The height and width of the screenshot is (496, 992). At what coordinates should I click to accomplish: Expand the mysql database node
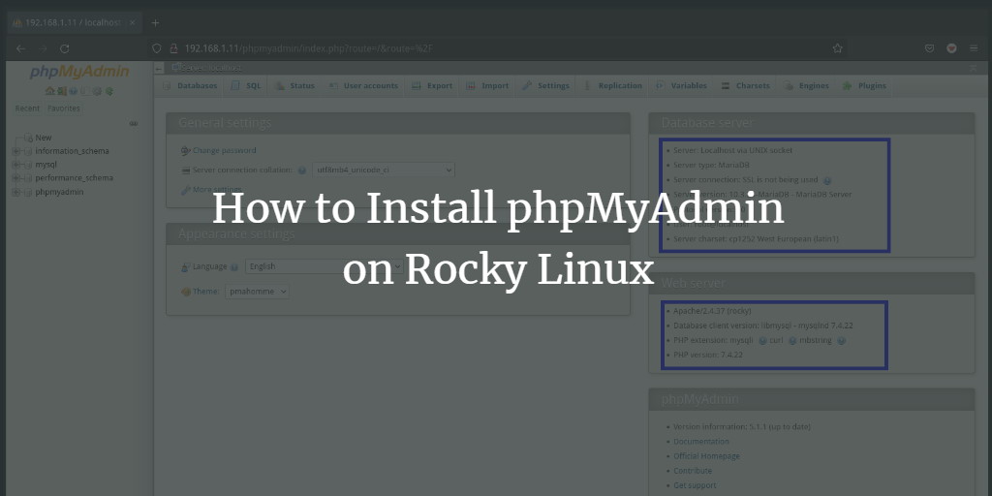click(x=15, y=165)
